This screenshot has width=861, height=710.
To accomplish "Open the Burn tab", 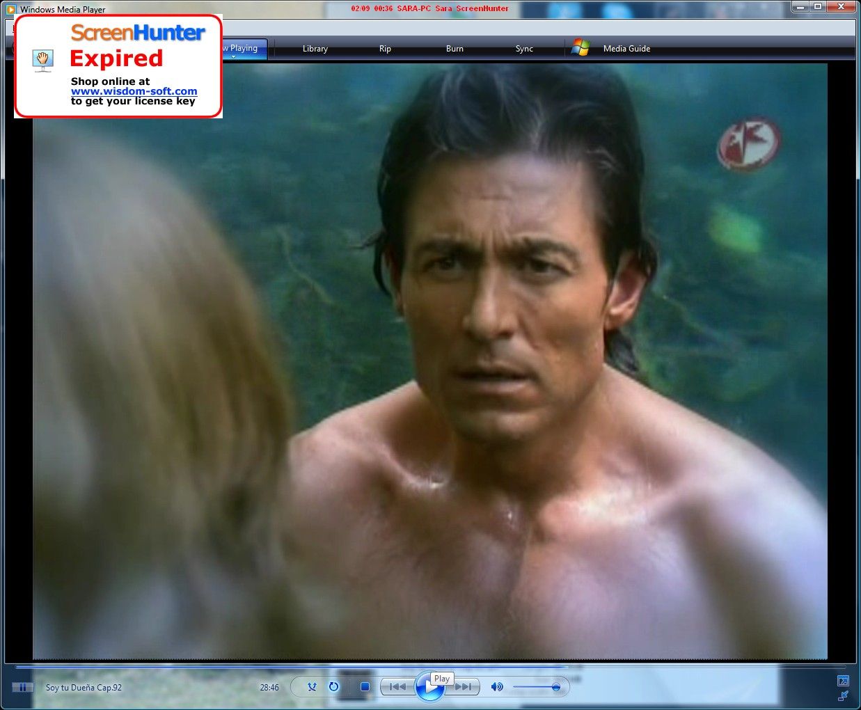I will [455, 49].
